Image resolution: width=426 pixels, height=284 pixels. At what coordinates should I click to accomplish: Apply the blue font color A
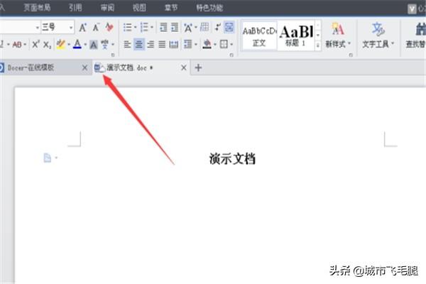pyautogui.click(x=77, y=44)
